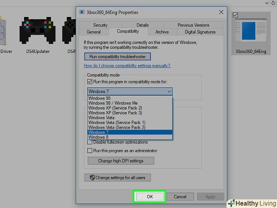The width and height of the screenshot is (277, 208).
Task: Click the Properties dialog title icon
Action: point(82,12)
